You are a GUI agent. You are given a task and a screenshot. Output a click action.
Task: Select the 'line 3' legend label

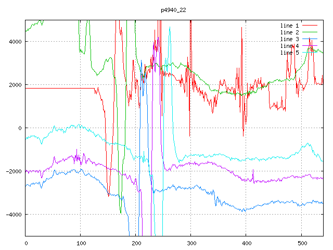click(290, 39)
